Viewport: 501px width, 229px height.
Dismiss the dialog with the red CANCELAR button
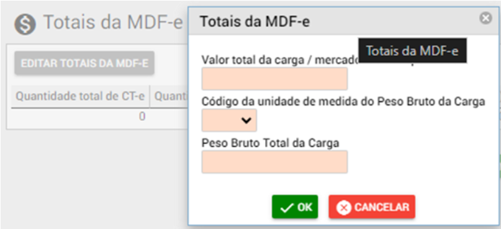click(372, 207)
